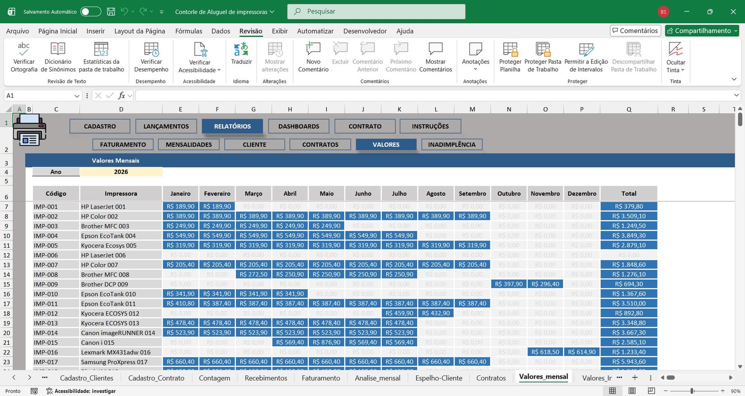Click Proteger Pasta de Trabalho
The width and height of the screenshot is (745, 396).
(x=543, y=57)
